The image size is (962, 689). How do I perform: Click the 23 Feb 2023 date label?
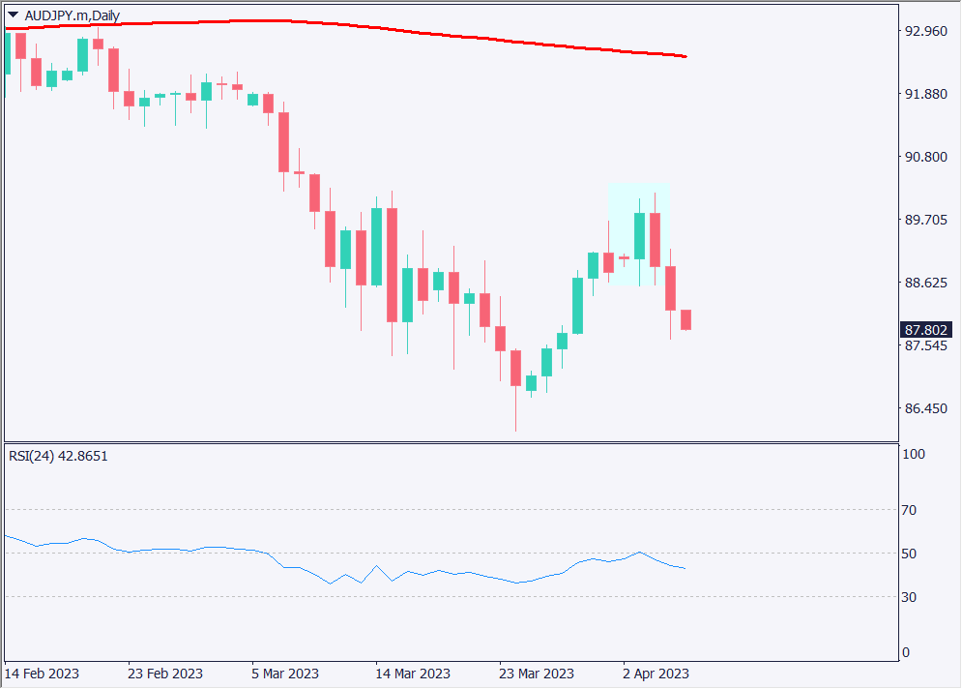166,674
